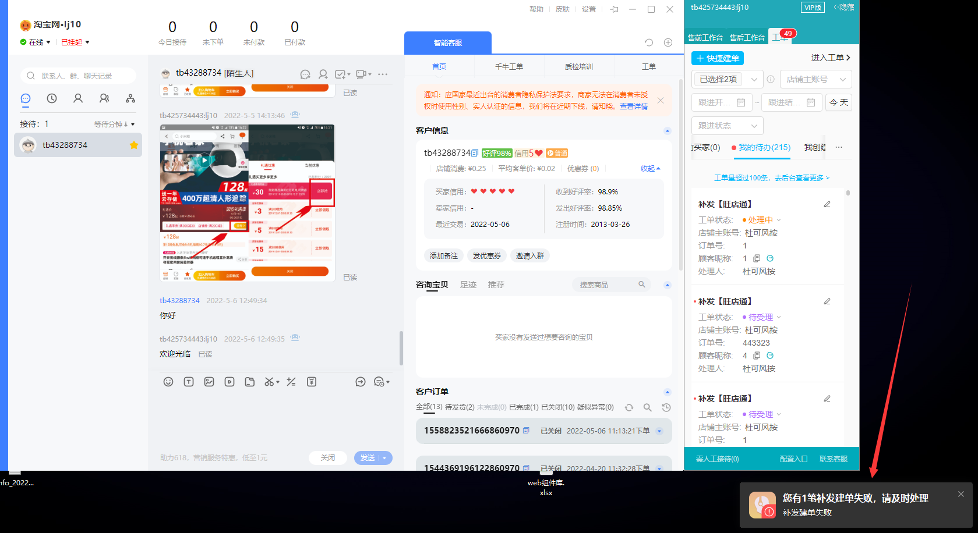Screen dimensions: 978x533
Task: Open chat history clock bubble icon
Action: [379, 382]
